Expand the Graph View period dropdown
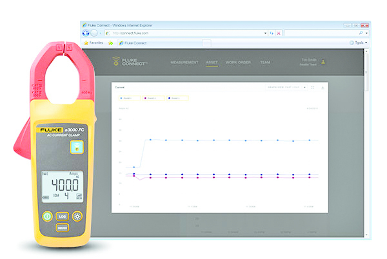Viewport: 387px width, 259px height. [286, 87]
